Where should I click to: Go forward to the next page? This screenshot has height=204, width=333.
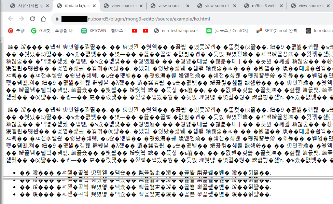(x=22, y=19)
